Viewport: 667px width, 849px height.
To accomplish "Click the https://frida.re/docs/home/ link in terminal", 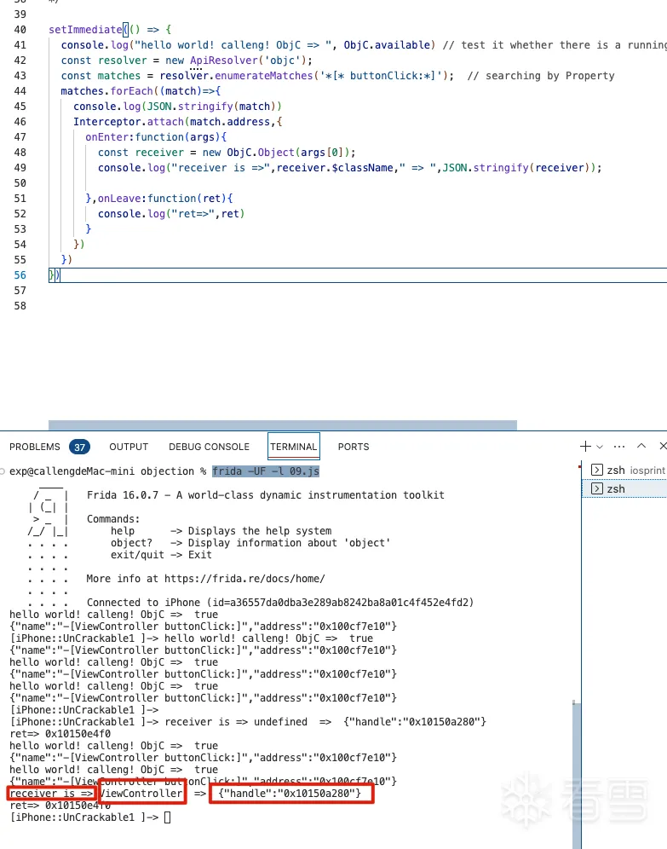I will (244, 579).
